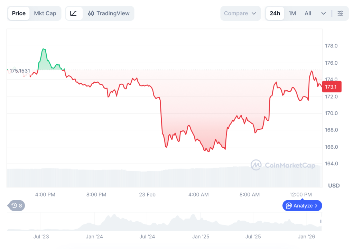Image resolution: width=354 pixels, height=249 pixels.
Task: Select the 24h time range
Action: click(275, 13)
